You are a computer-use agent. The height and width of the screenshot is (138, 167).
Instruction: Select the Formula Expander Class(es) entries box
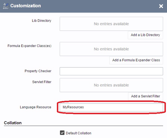(111, 49)
